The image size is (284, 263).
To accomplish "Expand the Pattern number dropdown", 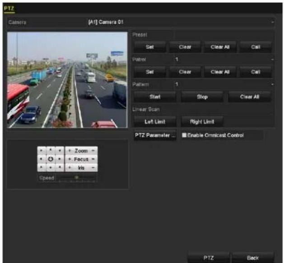I will (x=224, y=84).
